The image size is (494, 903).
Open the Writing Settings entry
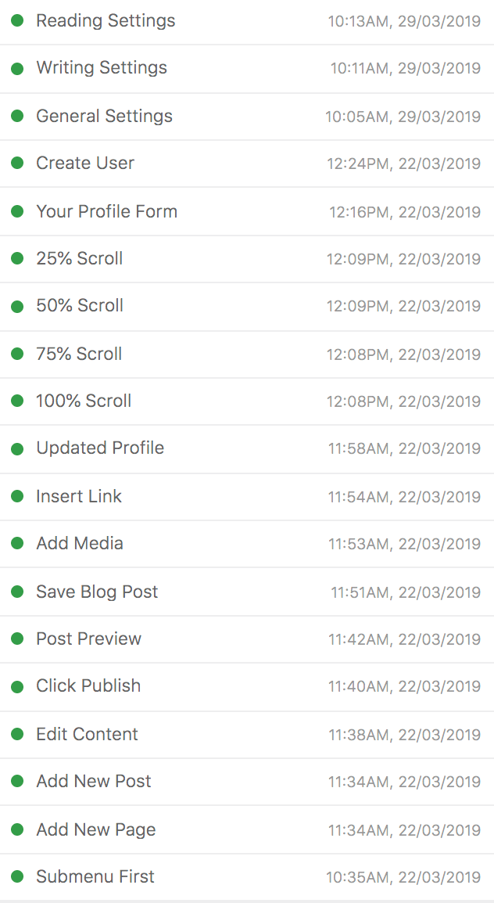[x=102, y=68]
